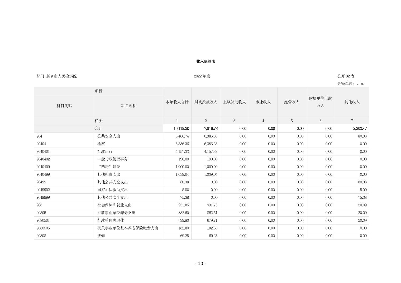
Task: Click the 科目代码 header cell
Action: [x=64, y=106]
